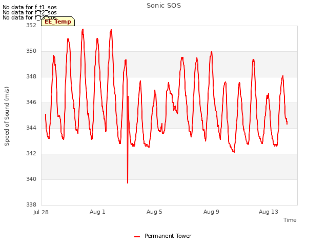Select the 'Permanent Tower' legend text
This screenshot has width=328, height=246.
click(x=168, y=236)
